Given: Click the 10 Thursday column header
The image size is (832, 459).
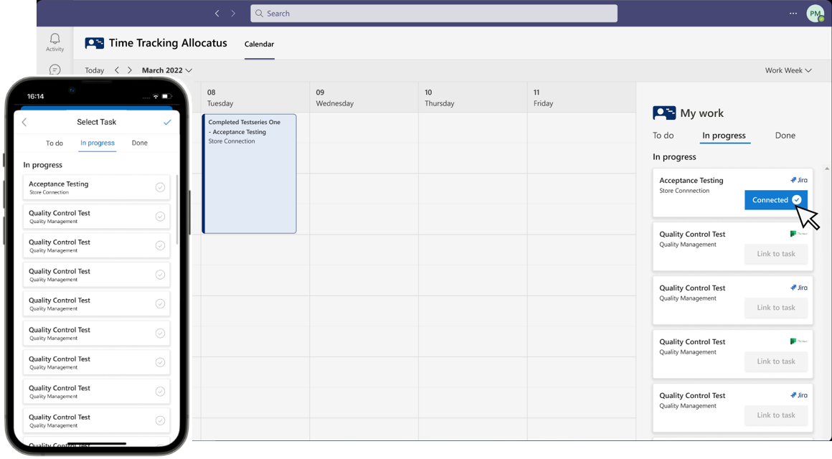Looking at the screenshot, I should tap(473, 98).
